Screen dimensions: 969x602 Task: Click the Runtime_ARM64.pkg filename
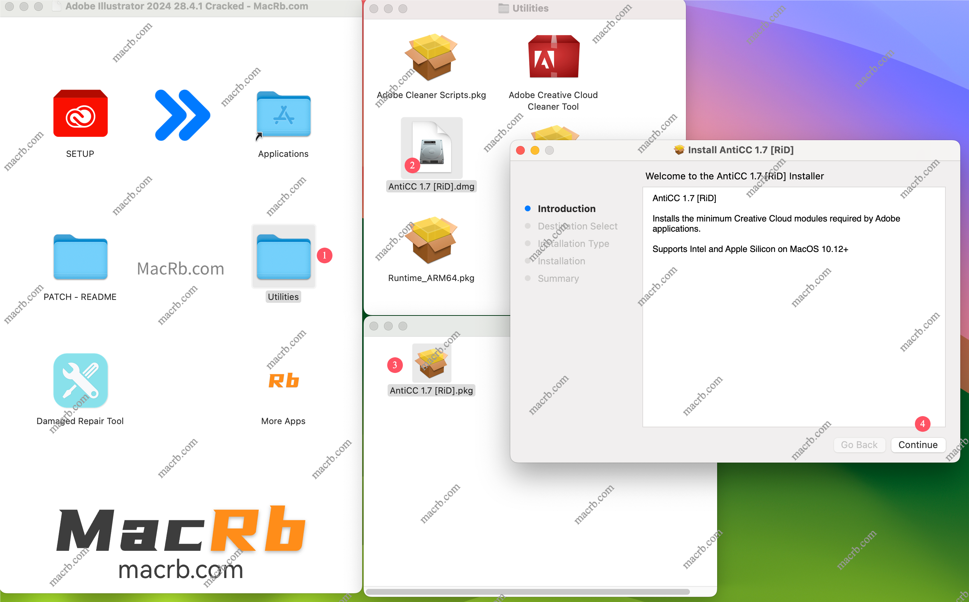[432, 278]
